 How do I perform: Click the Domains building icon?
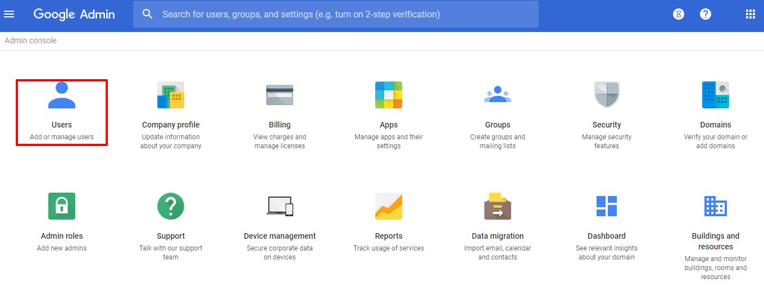tap(716, 95)
